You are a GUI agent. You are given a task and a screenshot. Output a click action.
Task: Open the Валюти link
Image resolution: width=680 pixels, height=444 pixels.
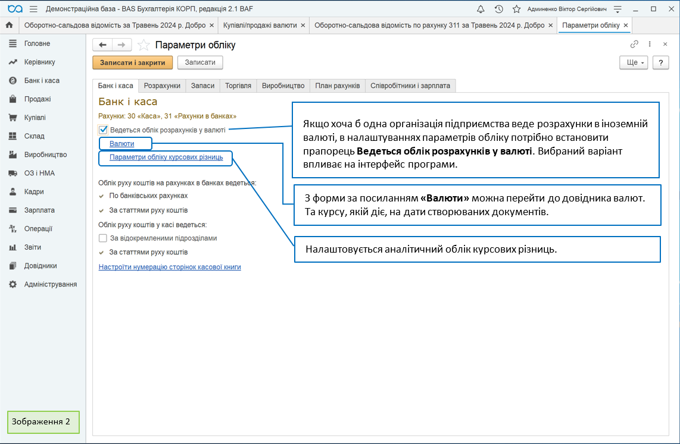point(122,144)
